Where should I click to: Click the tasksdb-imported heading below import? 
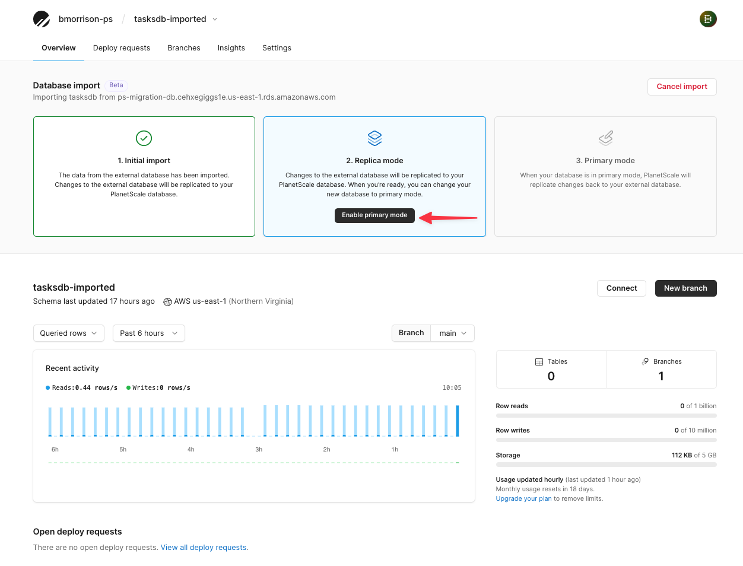[74, 288]
